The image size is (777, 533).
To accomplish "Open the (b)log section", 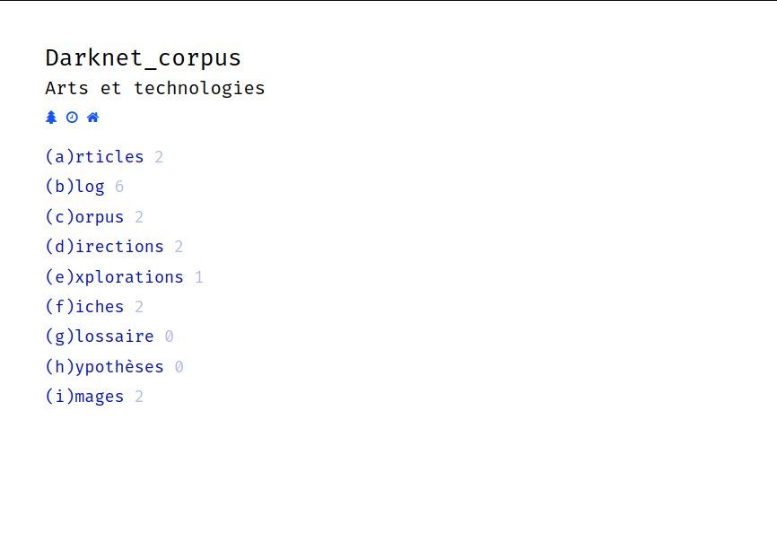I will [x=74, y=187].
